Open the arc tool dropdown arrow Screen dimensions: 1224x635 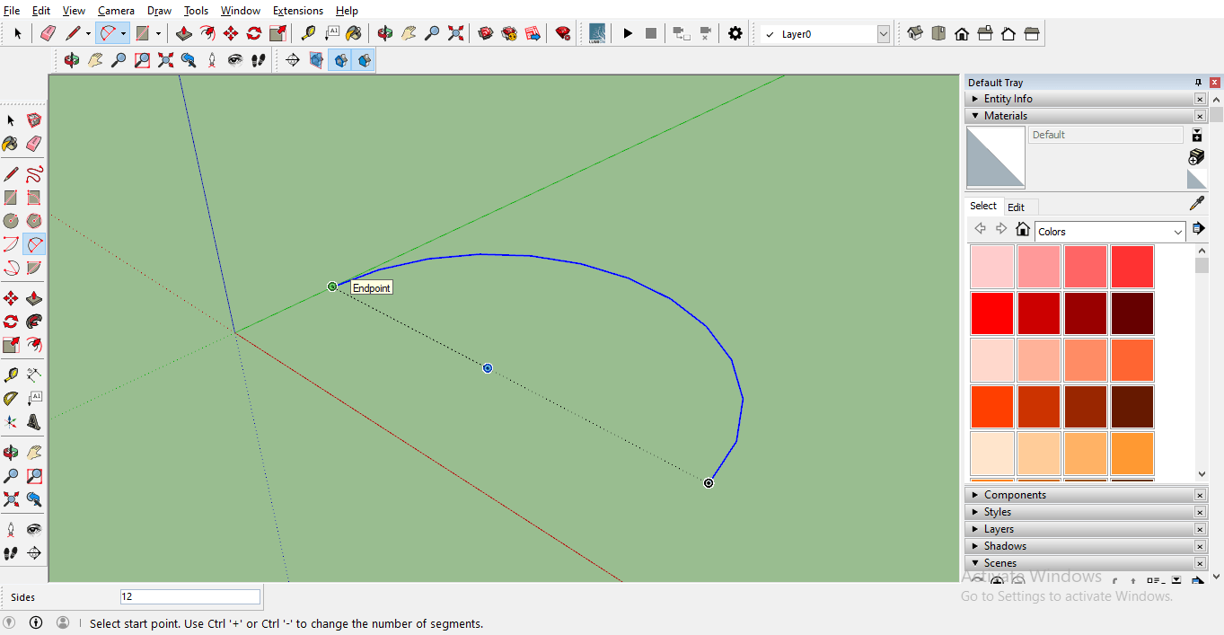pos(123,34)
